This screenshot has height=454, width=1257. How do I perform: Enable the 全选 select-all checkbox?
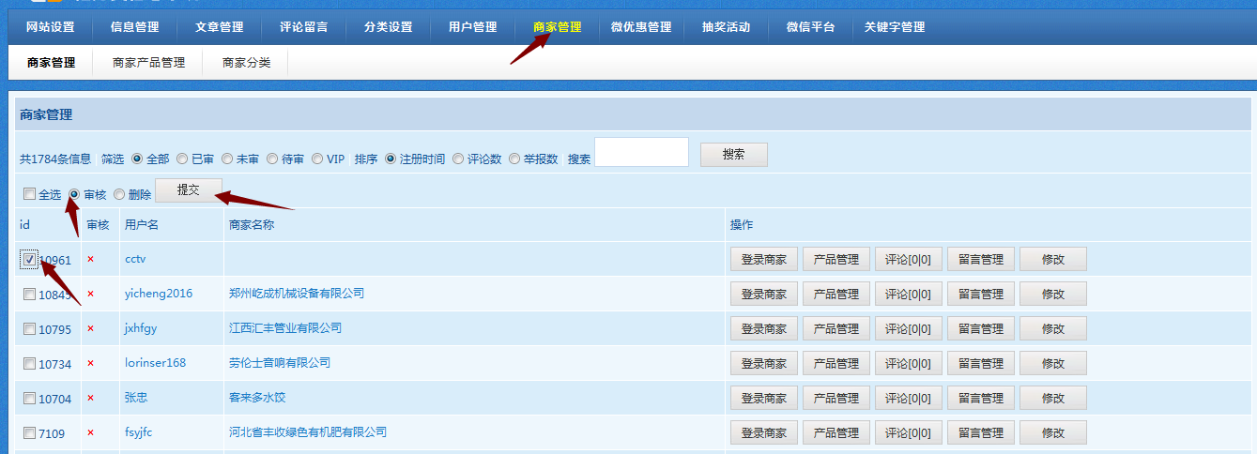(x=30, y=194)
